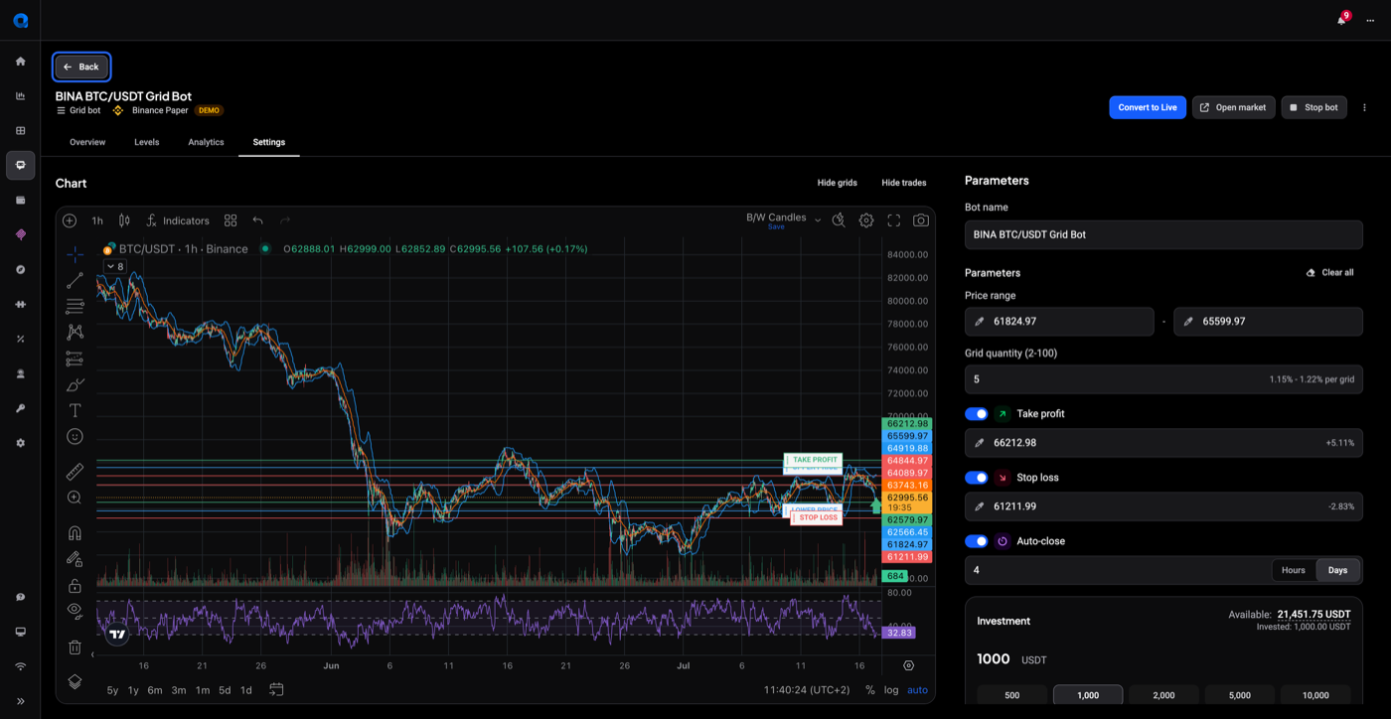Toggle the log scale option
The height and width of the screenshot is (719, 1391).
point(891,690)
